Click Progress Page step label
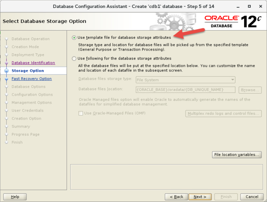This screenshot has width=267, height=202. coord(25,134)
